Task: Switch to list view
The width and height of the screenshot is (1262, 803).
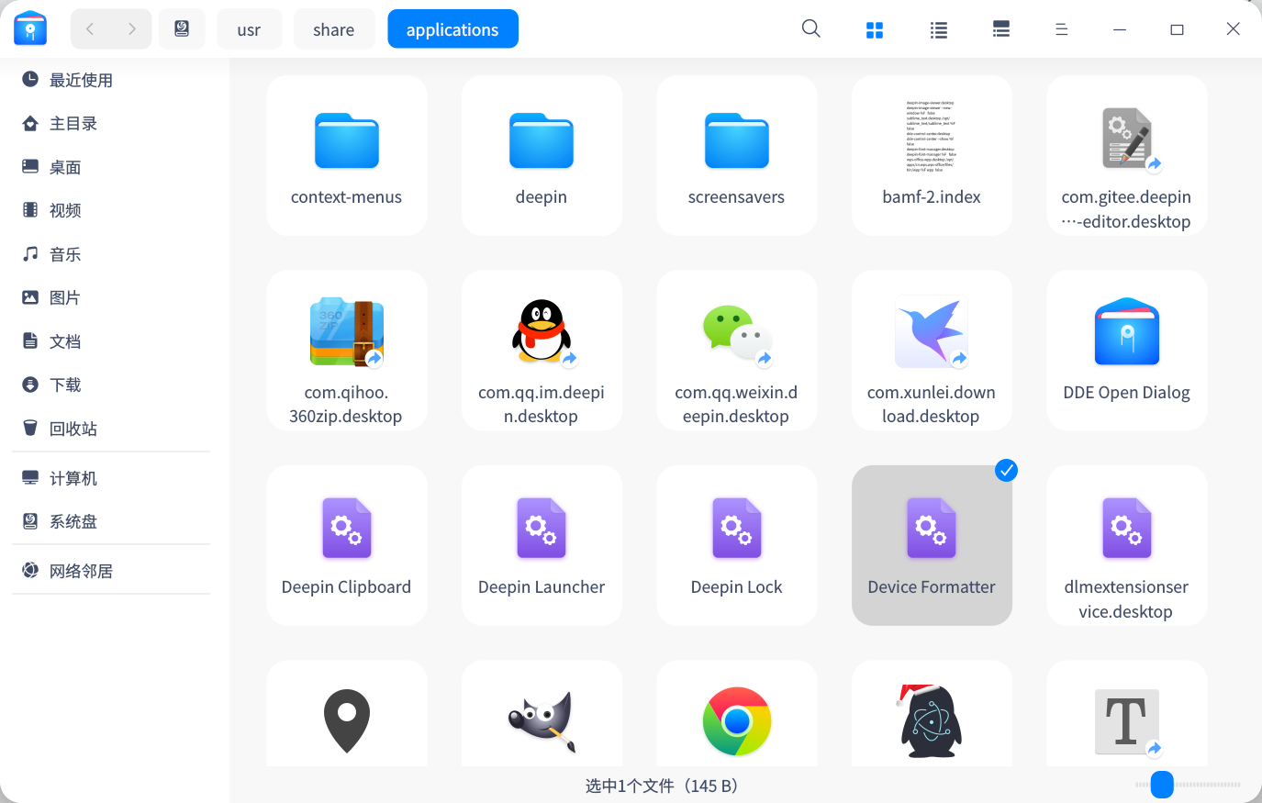Action: click(938, 30)
